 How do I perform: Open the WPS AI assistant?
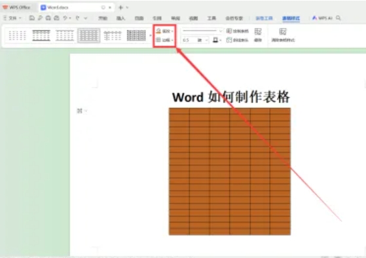(322, 18)
